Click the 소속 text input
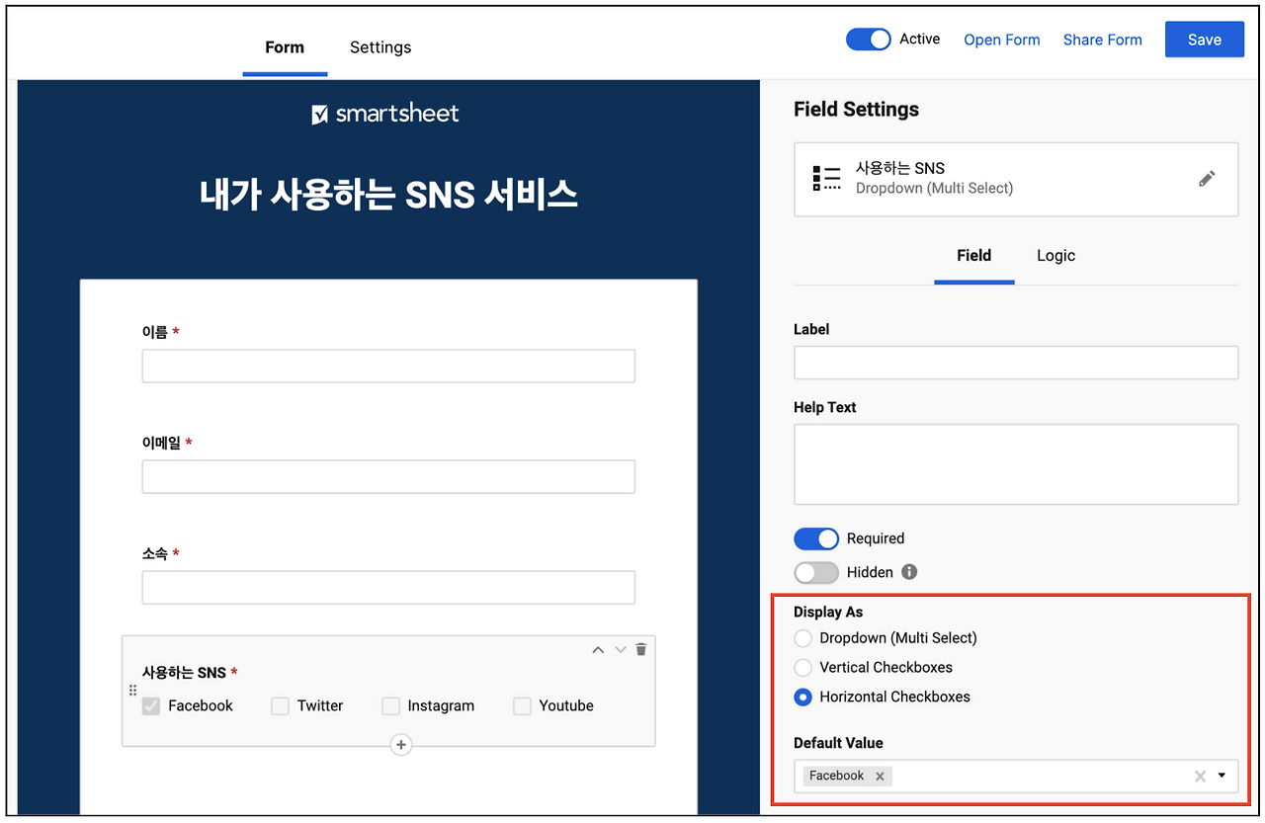Viewport: 1265px width, 823px height. [388, 587]
